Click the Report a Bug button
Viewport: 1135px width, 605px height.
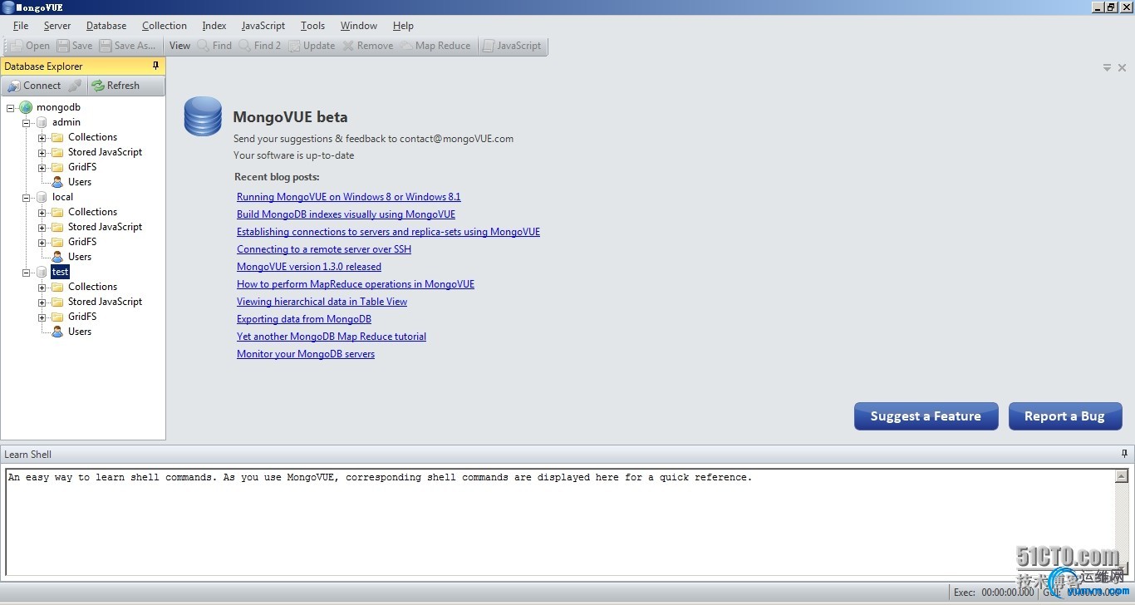[1065, 416]
